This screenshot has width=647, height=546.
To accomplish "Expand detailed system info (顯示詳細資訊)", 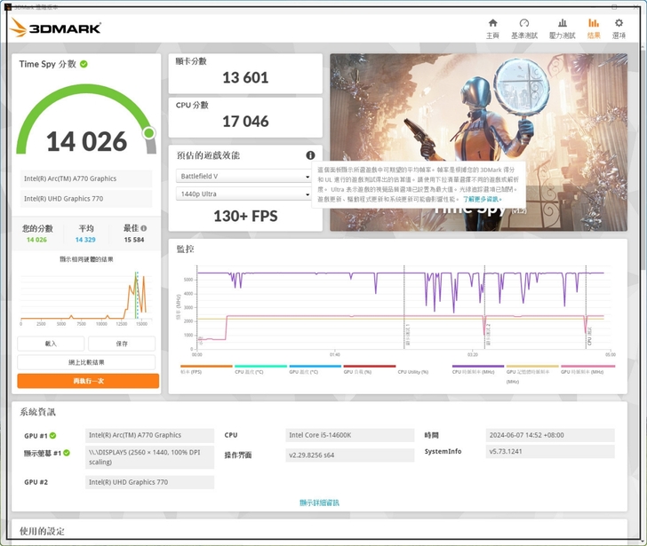I will pos(319,502).
